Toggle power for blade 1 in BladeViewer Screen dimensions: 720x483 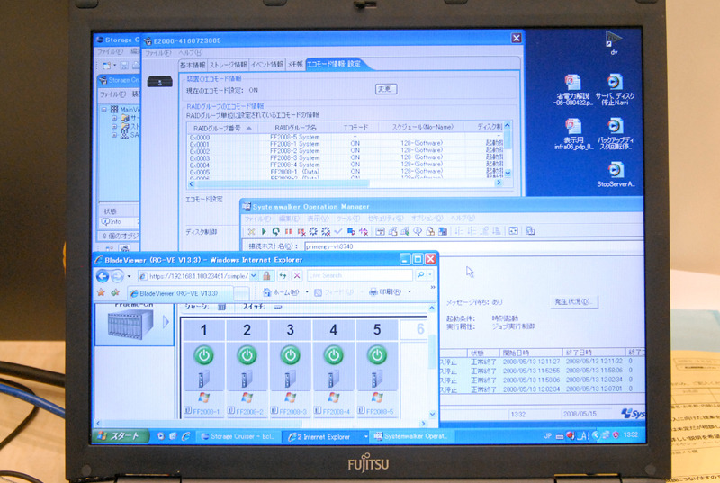pyautogui.click(x=204, y=355)
